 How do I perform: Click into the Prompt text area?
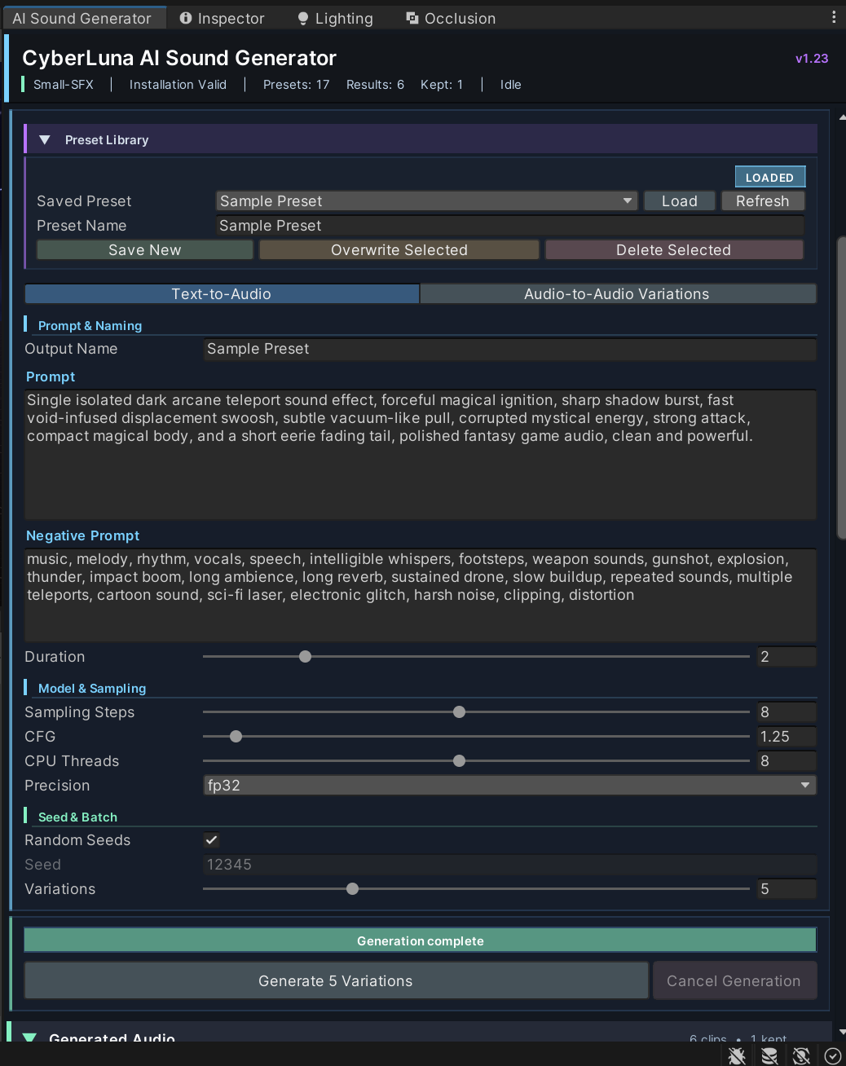(x=421, y=455)
